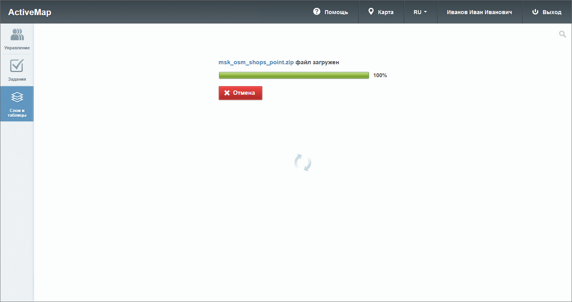
Task: Open the RU language dropdown
Action: point(420,12)
